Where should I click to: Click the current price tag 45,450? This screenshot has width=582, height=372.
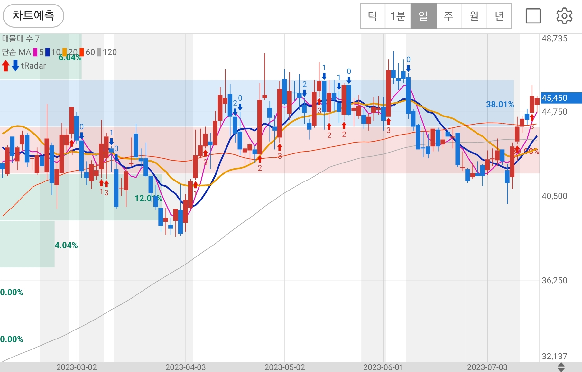[x=561, y=98]
